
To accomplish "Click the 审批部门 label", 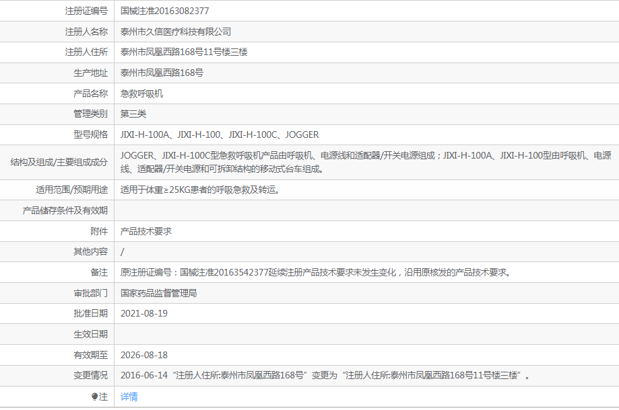I will tap(90, 294).
